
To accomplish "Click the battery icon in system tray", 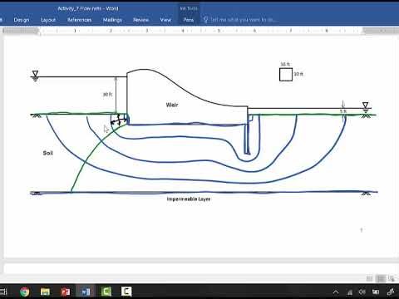I will pyautogui.click(x=376, y=292).
